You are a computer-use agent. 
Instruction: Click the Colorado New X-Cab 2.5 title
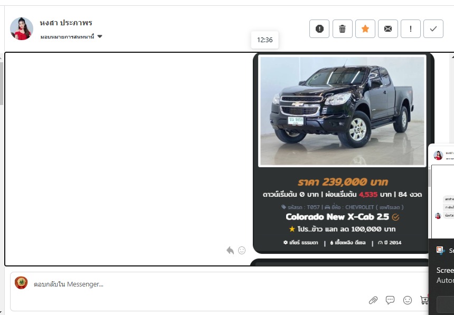click(x=337, y=217)
